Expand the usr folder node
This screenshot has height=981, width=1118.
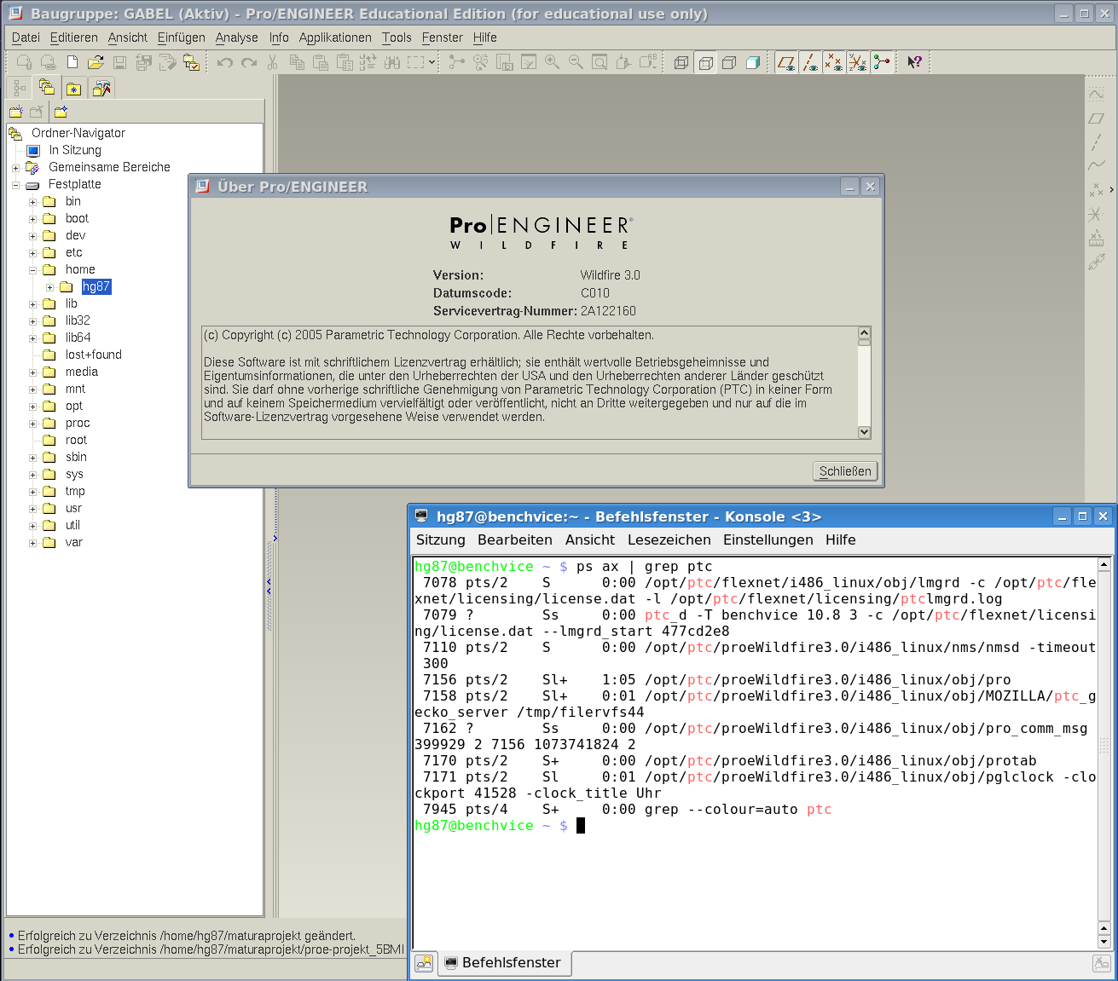(x=32, y=509)
